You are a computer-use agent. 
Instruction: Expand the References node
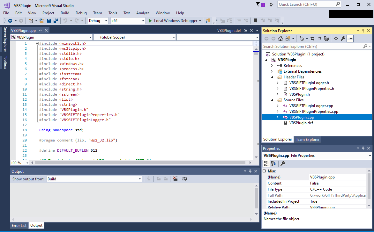[272, 66]
